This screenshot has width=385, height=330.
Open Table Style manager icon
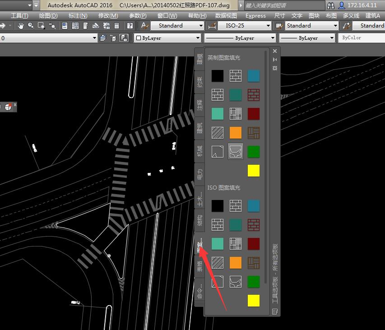[279, 26]
